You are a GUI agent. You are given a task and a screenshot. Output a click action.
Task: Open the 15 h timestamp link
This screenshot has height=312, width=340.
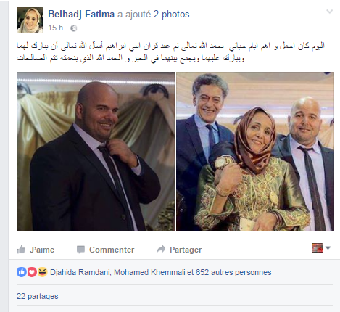point(55,28)
